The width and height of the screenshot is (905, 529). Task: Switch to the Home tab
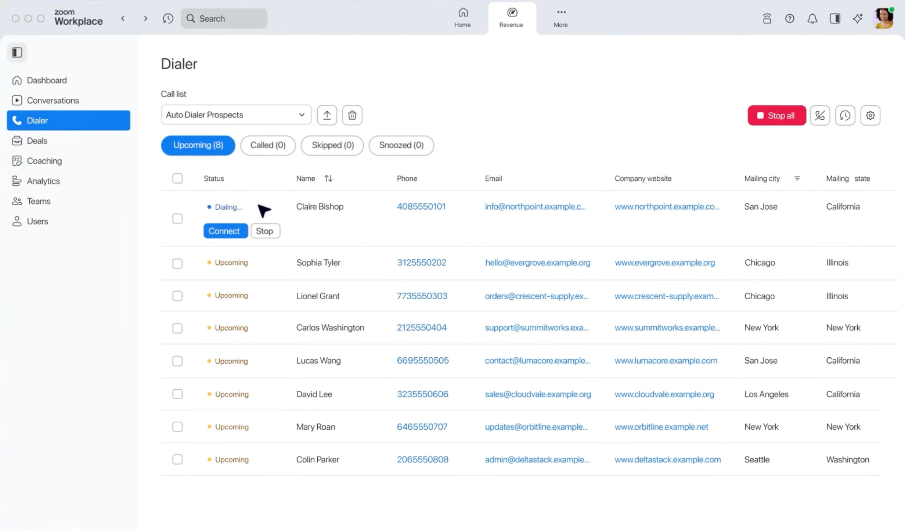click(x=462, y=18)
